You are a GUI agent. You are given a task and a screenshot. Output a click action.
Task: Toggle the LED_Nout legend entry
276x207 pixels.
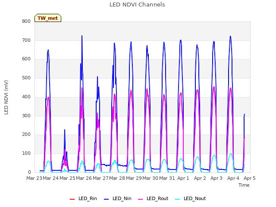tap(191, 198)
